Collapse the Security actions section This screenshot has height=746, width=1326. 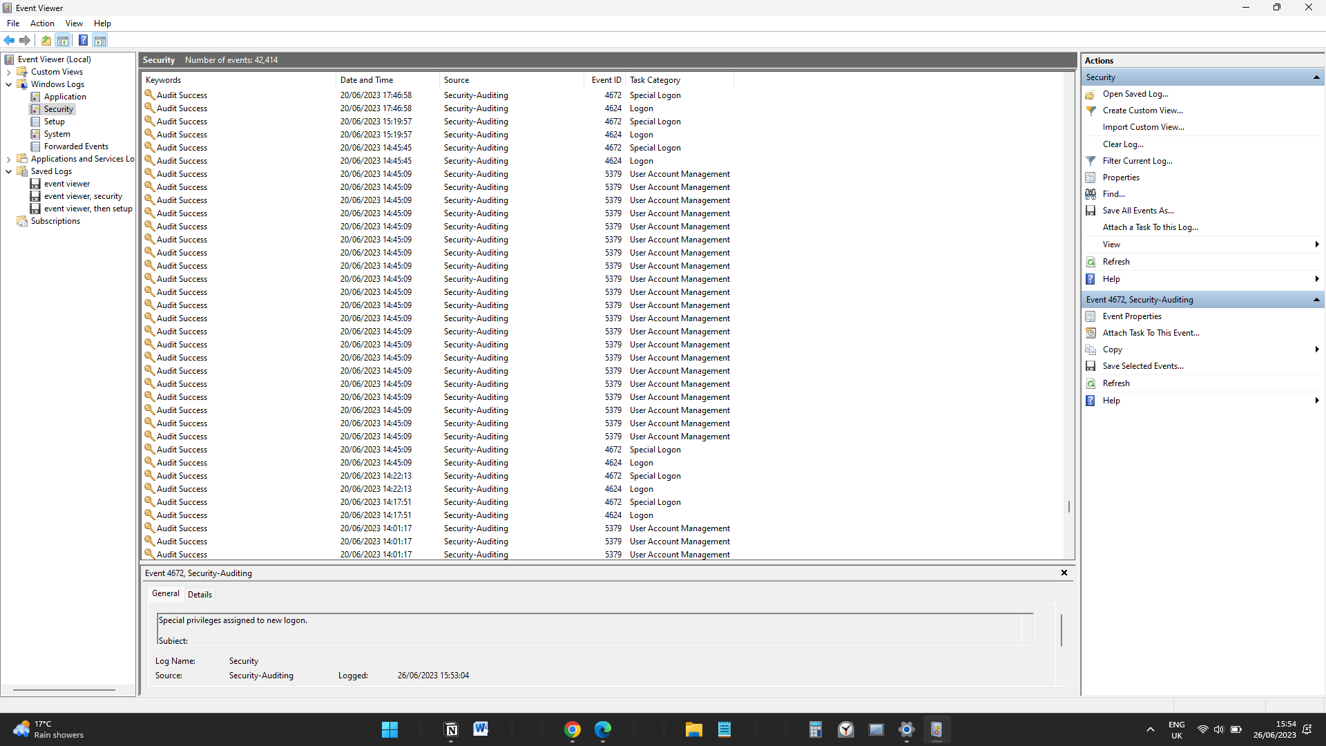(1316, 77)
